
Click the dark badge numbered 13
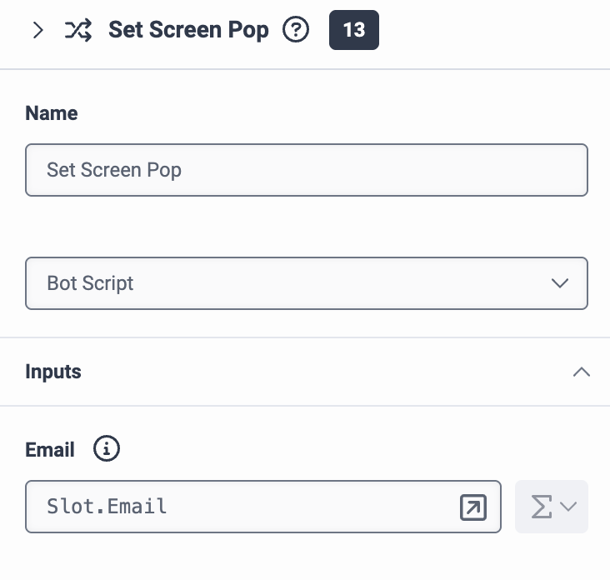tap(354, 30)
